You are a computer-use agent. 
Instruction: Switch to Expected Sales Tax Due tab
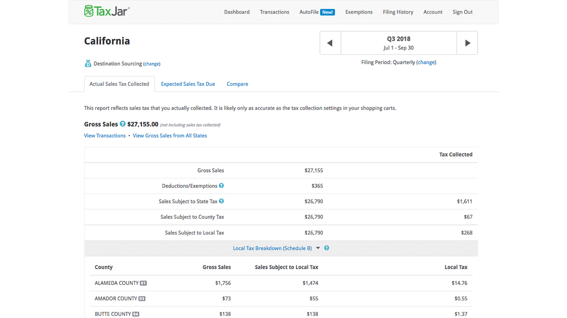[188, 84]
